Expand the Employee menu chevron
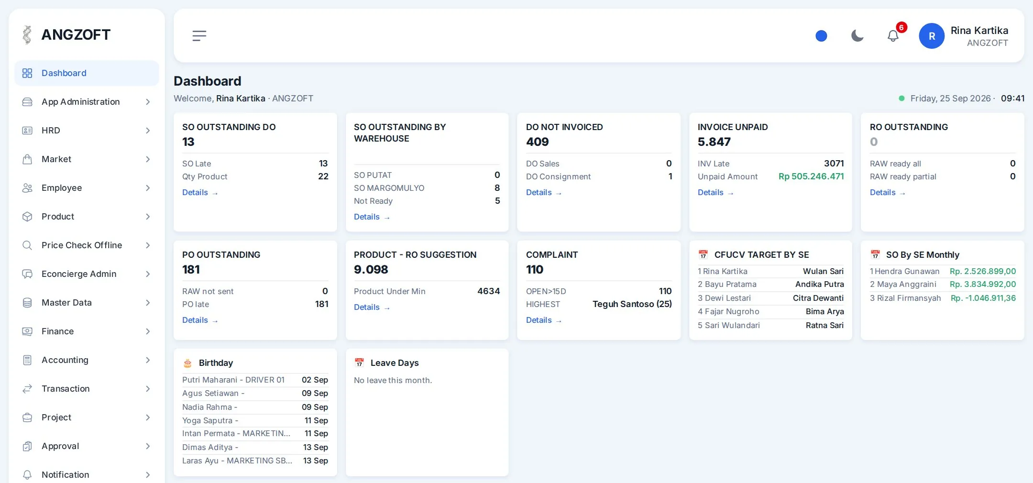The height and width of the screenshot is (483, 1033). click(148, 188)
